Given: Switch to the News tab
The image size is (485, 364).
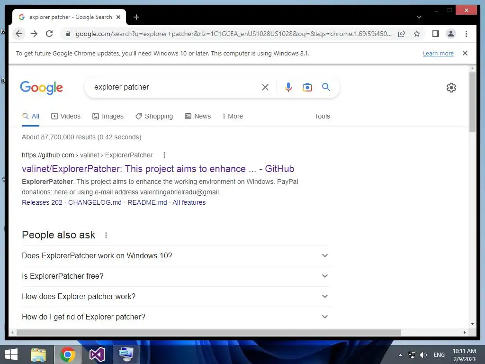Looking at the screenshot, I should coord(198,117).
